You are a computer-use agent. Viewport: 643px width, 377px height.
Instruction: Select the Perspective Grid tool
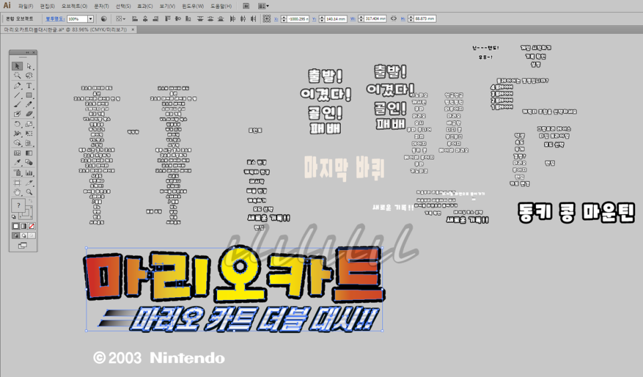click(29, 143)
